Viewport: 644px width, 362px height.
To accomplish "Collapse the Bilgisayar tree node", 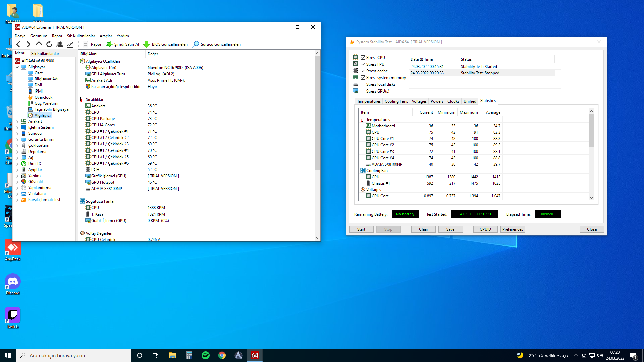I will point(17,67).
